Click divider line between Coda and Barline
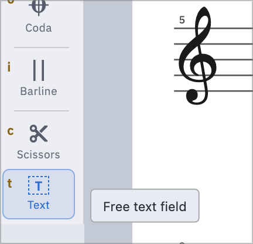 tap(42, 48)
